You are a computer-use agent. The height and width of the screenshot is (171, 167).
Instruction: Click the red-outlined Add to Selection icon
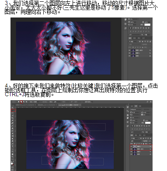[x=21, y=102]
